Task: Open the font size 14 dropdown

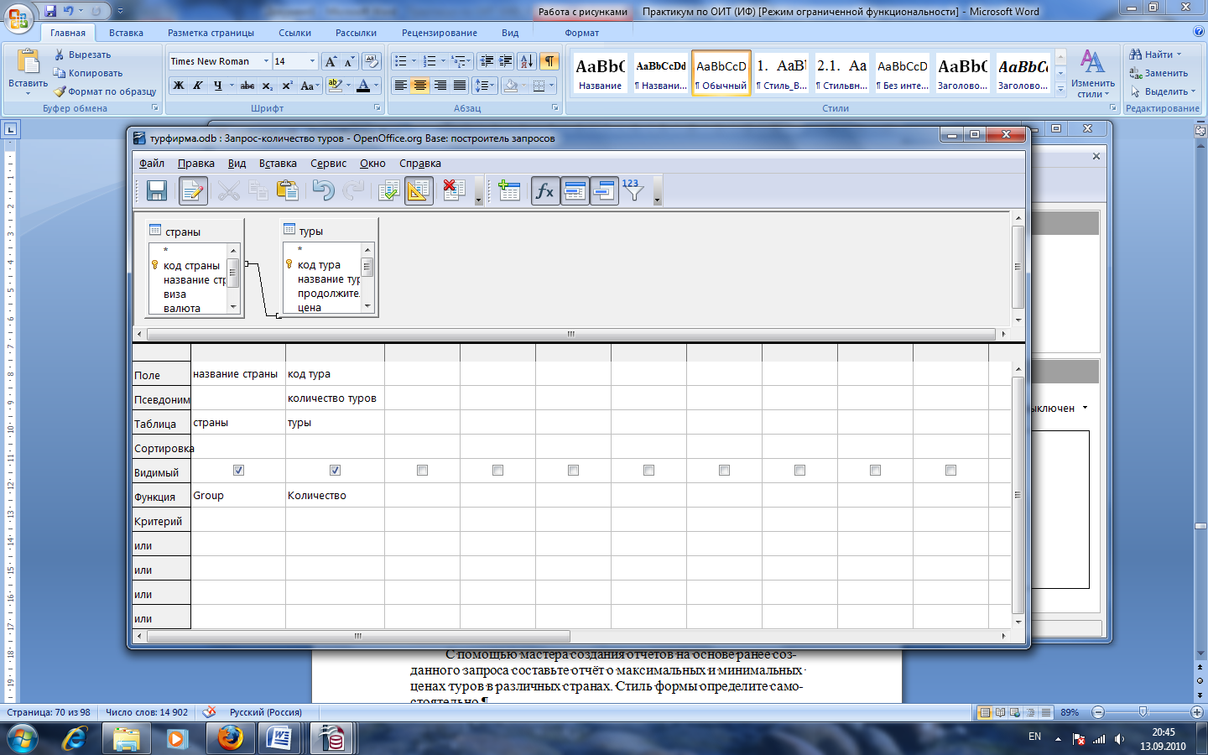Action: (x=312, y=61)
